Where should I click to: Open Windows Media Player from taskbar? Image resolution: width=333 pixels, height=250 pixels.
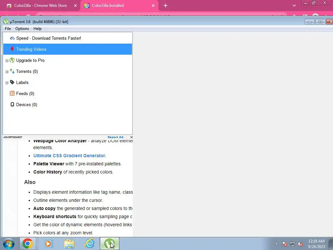click(x=48, y=243)
